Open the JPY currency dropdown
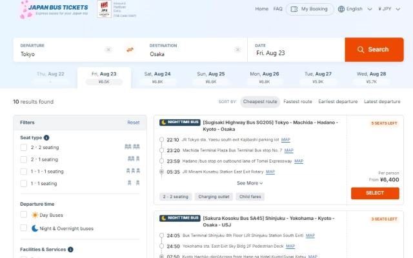Viewport: 413px width, 258px height. point(389,9)
